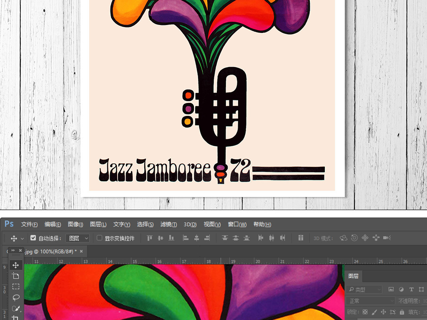Enable the 显示变换控件 checkbox
This screenshot has width=427, height=320.
pos(99,238)
